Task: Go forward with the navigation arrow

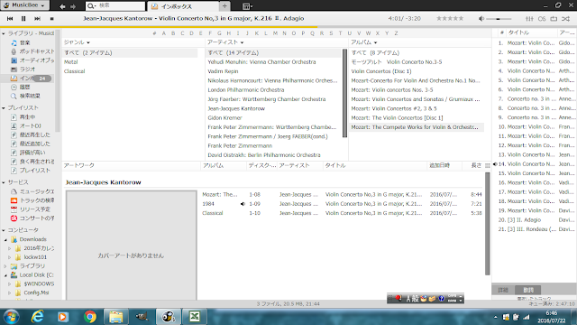Action: click(x=73, y=6)
